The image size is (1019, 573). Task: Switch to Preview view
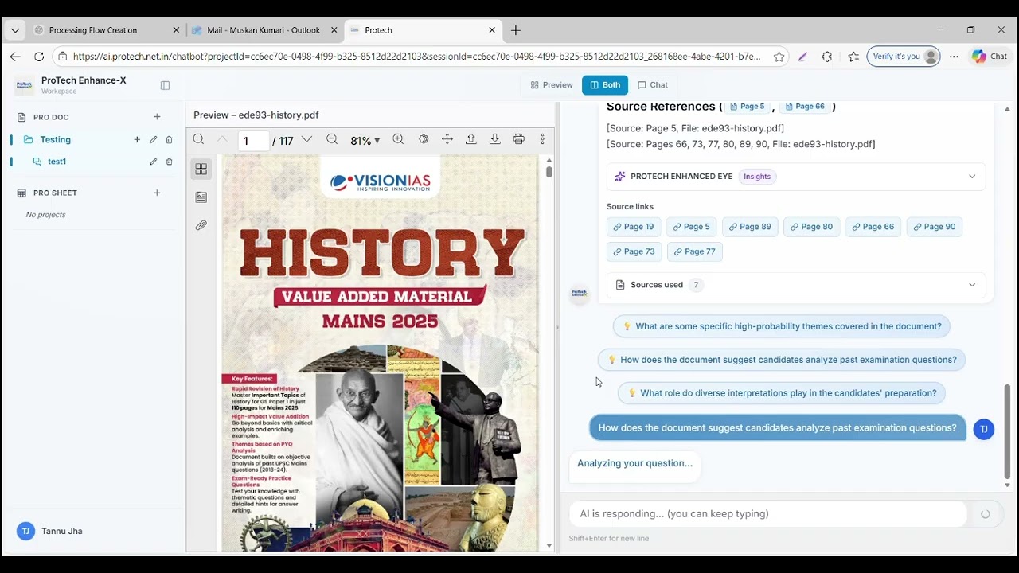[552, 85]
